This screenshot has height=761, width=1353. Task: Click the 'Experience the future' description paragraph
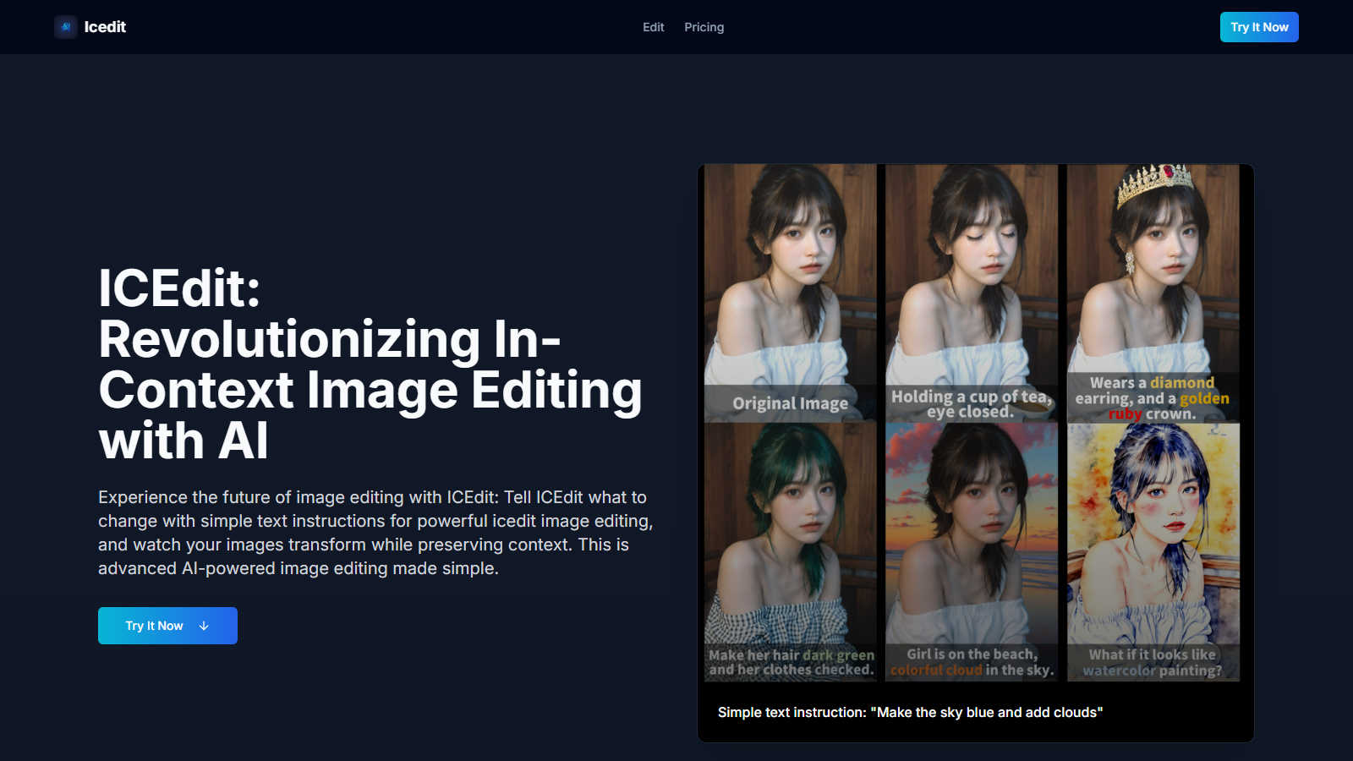[x=375, y=533]
